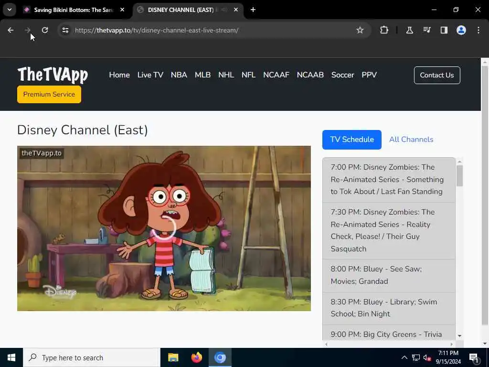Viewport: 489px width, 367px height.
Task: Open the tab search dropdown arrow
Action: click(x=10, y=10)
